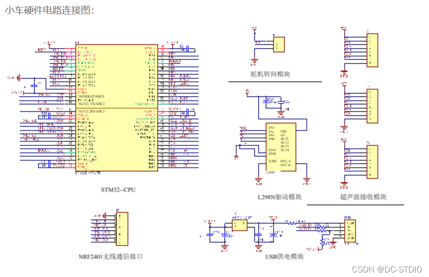Select the bottom ultrasonic receiver connector
This screenshot has height=277, width=429.
373,162
